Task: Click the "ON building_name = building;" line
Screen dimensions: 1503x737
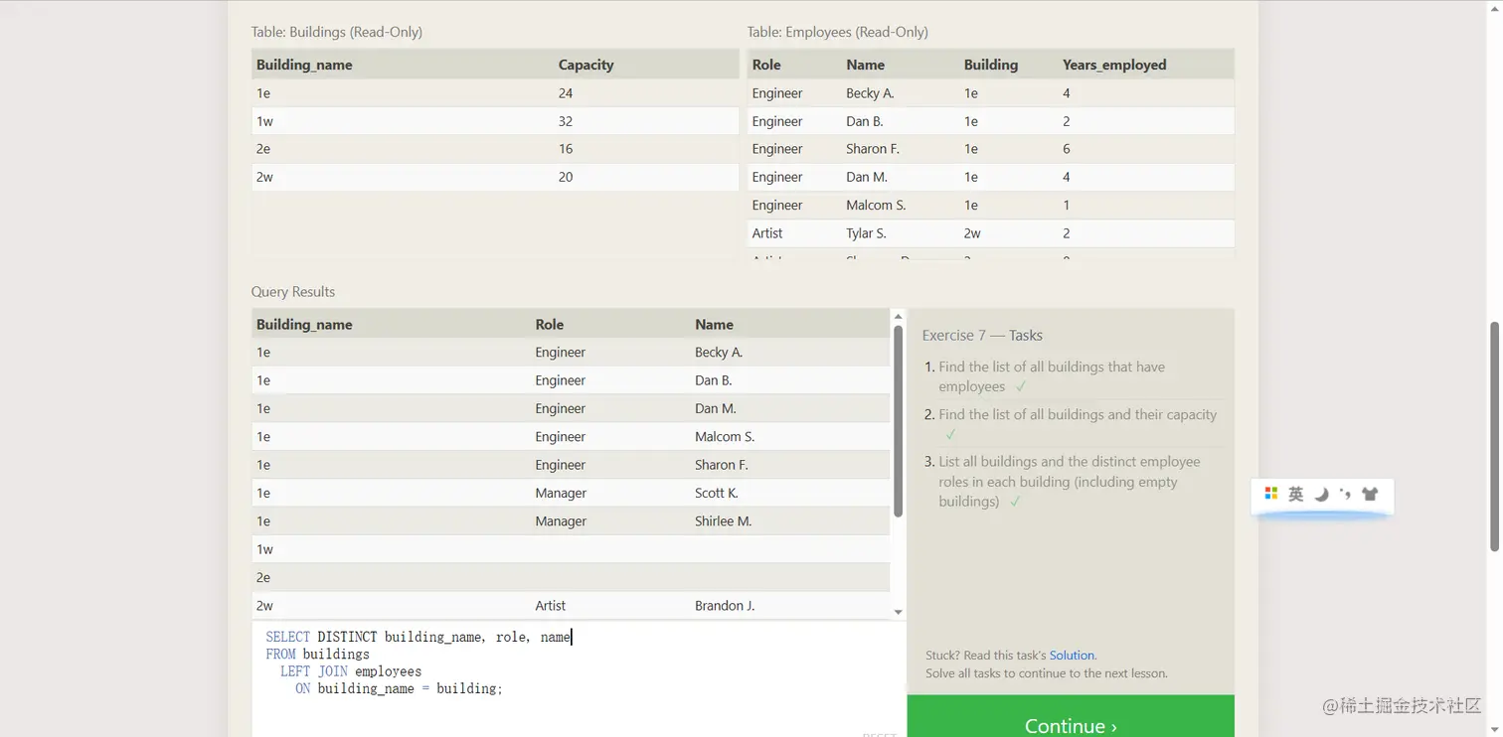Action: pyautogui.click(x=399, y=688)
